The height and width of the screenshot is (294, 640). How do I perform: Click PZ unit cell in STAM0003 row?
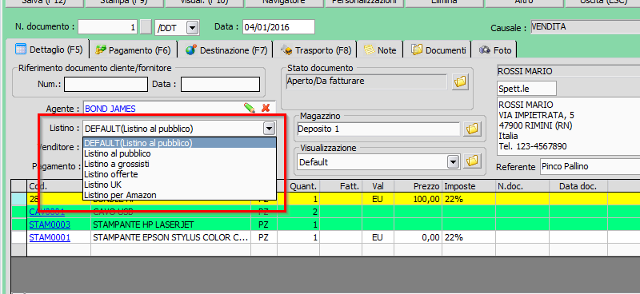click(x=264, y=224)
